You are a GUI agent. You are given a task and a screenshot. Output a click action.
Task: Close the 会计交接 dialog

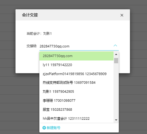(x=122, y=15)
